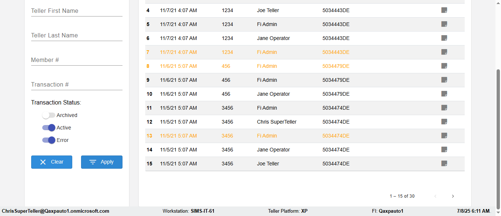Enable the Archived status toggle
The image size is (501, 216).
pos(48,115)
